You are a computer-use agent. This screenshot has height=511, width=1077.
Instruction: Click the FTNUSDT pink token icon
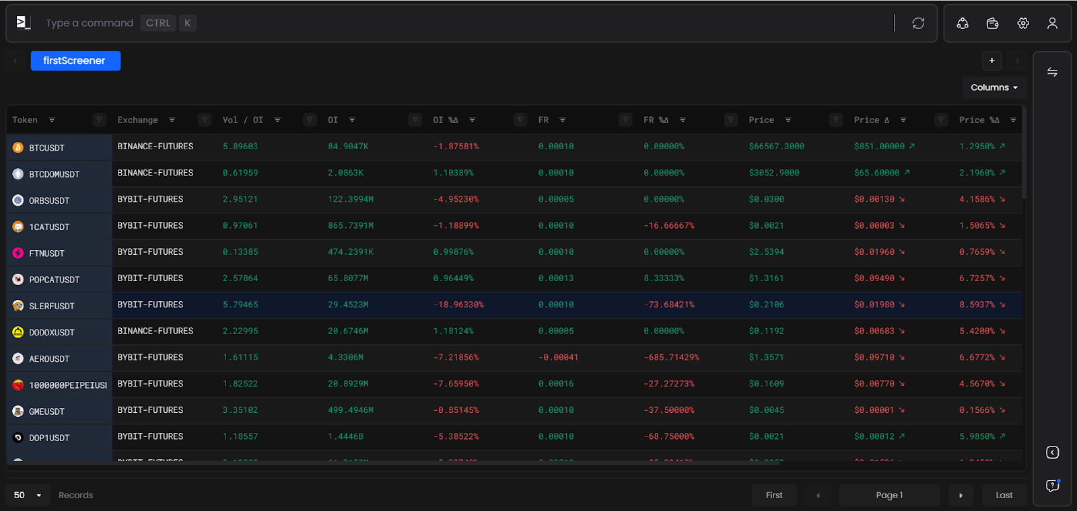coord(18,253)
